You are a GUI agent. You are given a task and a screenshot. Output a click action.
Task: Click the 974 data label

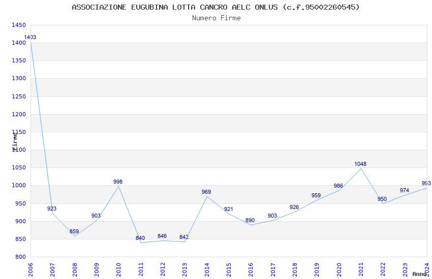pyautogui.click(x=405, y=190)
